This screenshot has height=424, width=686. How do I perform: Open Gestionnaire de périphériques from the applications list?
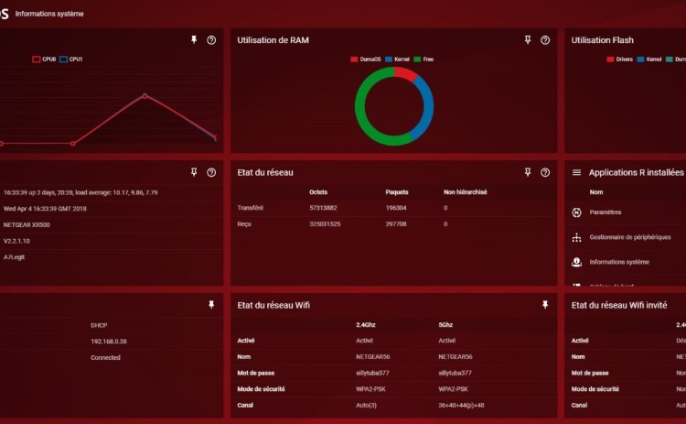630,237
